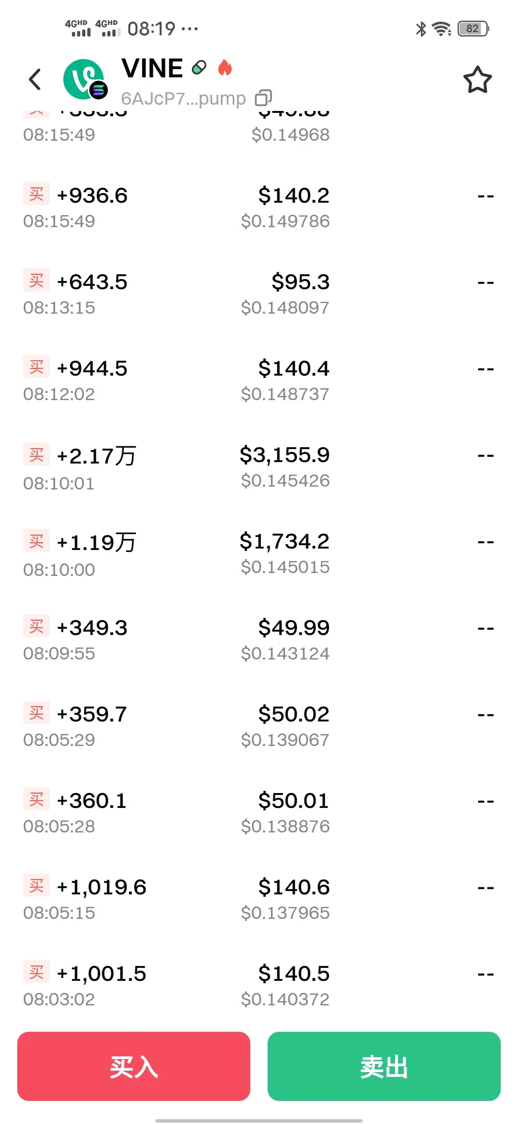Copy the 6AJcP7...pump contract address
Image resolution: width=518 pixels, height=1124 pixels.
263,98
